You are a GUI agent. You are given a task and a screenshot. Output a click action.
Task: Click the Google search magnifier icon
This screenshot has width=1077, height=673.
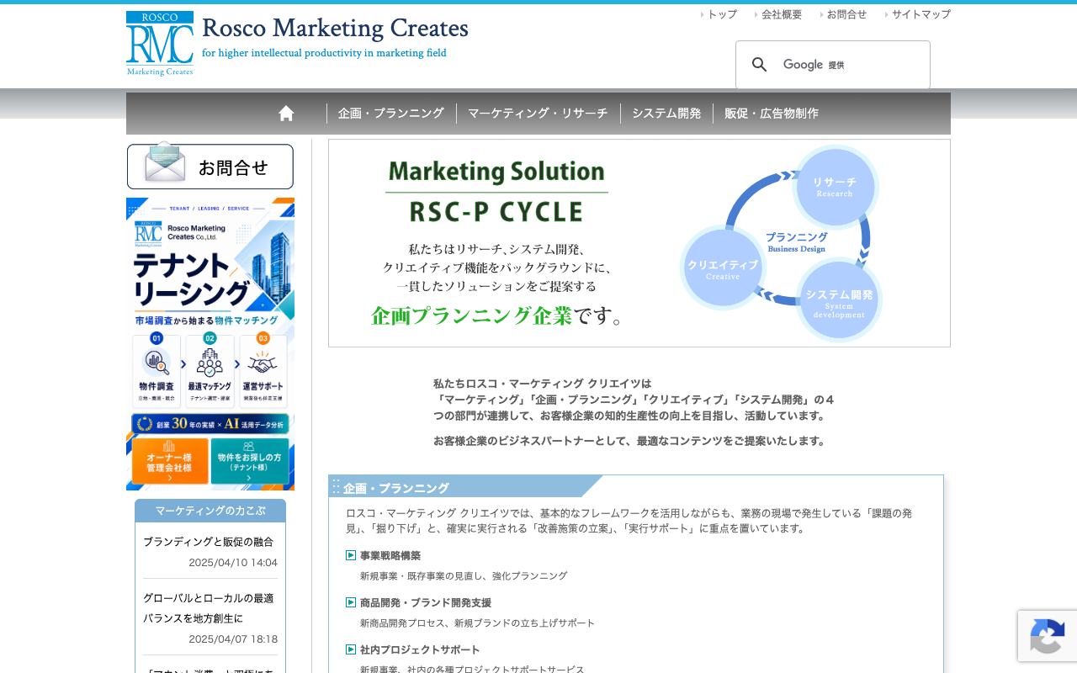point(760,65)
